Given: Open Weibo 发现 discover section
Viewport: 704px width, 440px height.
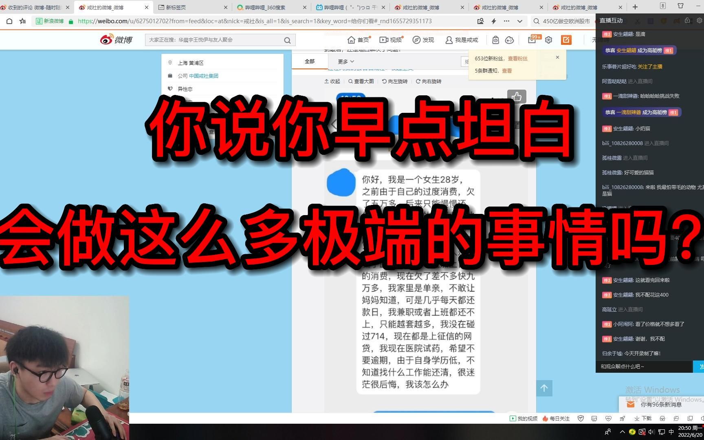Looking at the screenshot, I should [423, 40].
